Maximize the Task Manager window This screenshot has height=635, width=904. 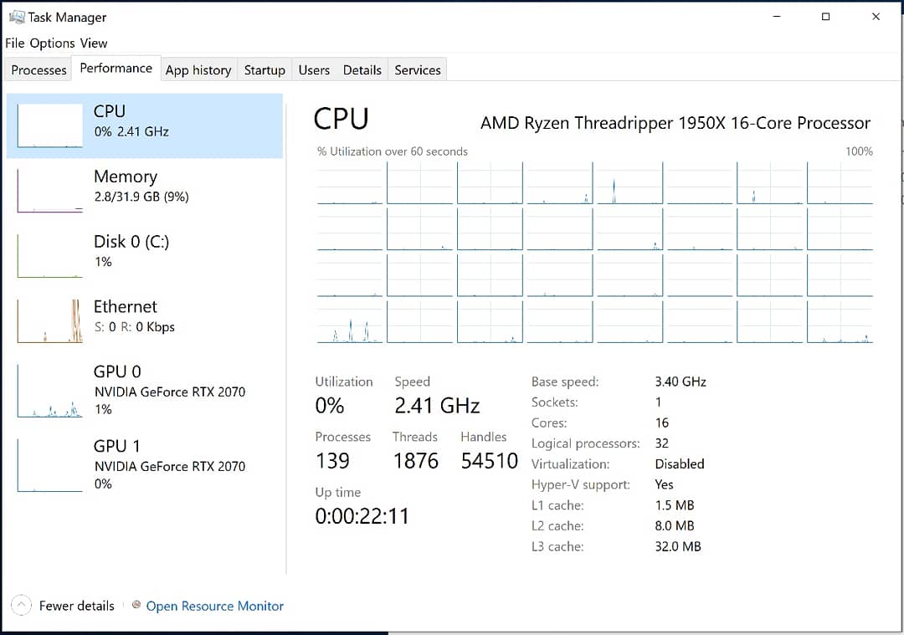(825, 17)
